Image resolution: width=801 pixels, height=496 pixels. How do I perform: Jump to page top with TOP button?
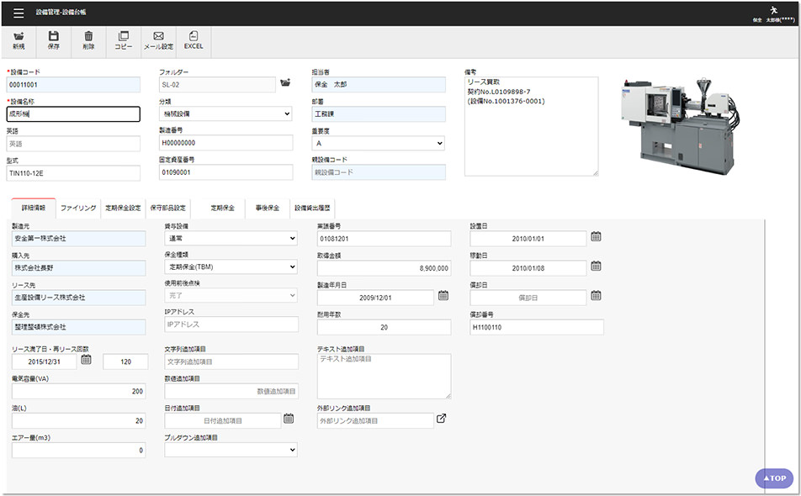774,478
